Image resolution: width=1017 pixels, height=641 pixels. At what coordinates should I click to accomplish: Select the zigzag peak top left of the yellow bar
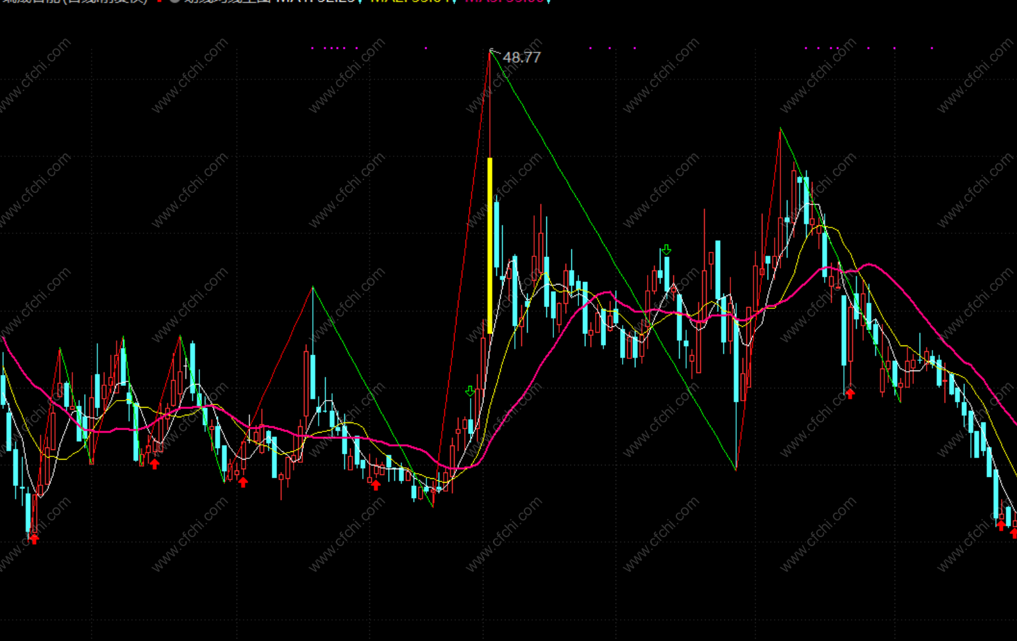313,287
